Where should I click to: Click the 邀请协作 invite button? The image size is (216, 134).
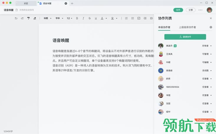[185, 37]
